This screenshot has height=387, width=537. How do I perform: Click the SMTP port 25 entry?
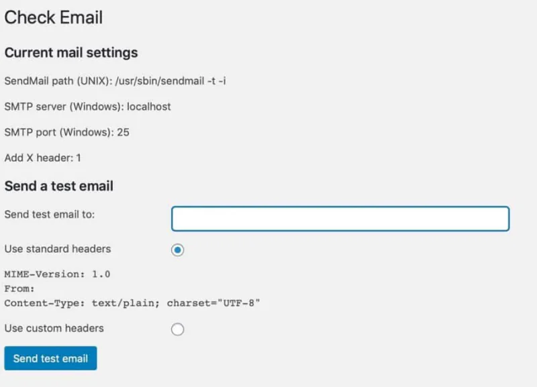(x=67, y=132)
